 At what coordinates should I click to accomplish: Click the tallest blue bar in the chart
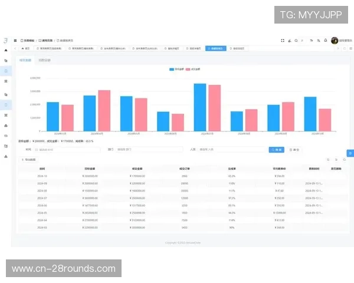(x=200, y=107)
